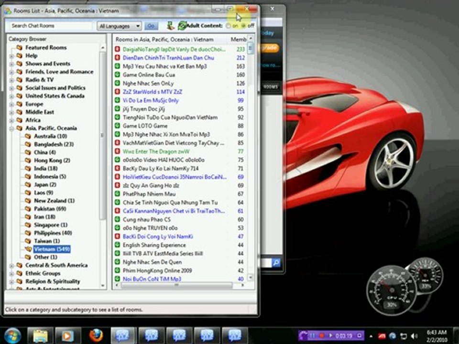Expand the Help category
459x344 pixels.
(x=11, y=56)
